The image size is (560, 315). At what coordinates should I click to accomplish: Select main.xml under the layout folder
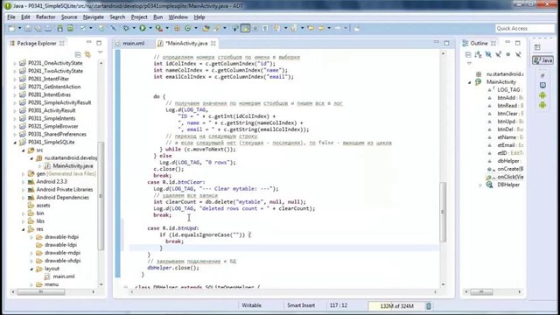pos(64,276)
